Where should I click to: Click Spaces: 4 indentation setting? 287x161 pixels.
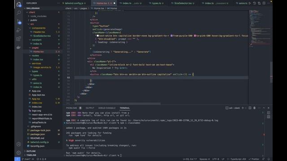[x=204, y=159]
